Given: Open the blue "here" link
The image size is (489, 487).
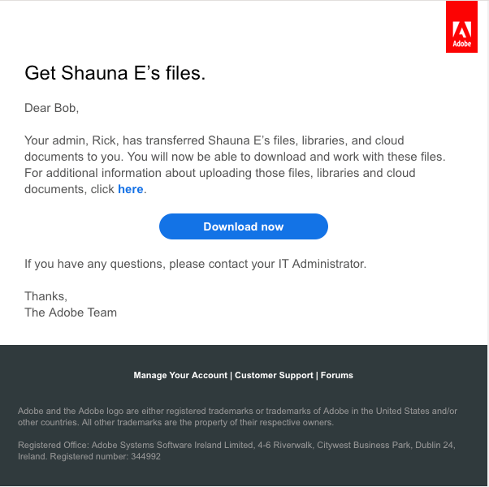Looking at the screenshot, I should click(x=130, y=189).
